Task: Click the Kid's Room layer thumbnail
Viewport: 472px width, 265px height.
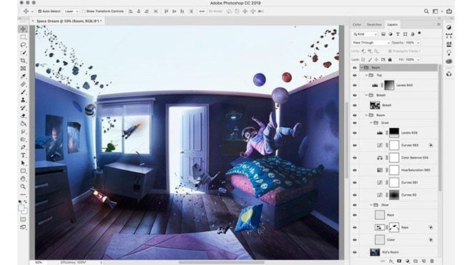Action: [375, 252]
